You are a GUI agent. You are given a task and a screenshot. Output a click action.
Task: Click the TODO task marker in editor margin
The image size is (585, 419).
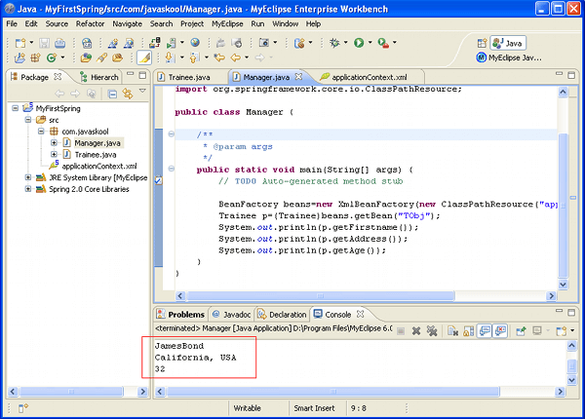[159, 181]
